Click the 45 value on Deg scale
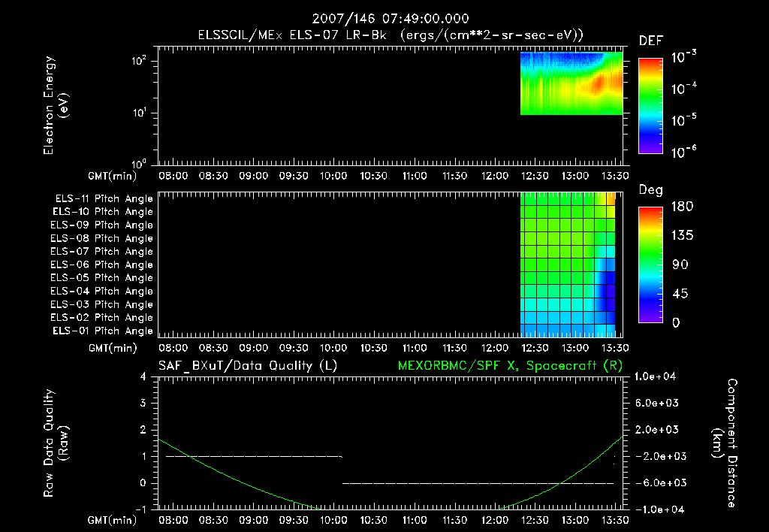 [680, 294]
